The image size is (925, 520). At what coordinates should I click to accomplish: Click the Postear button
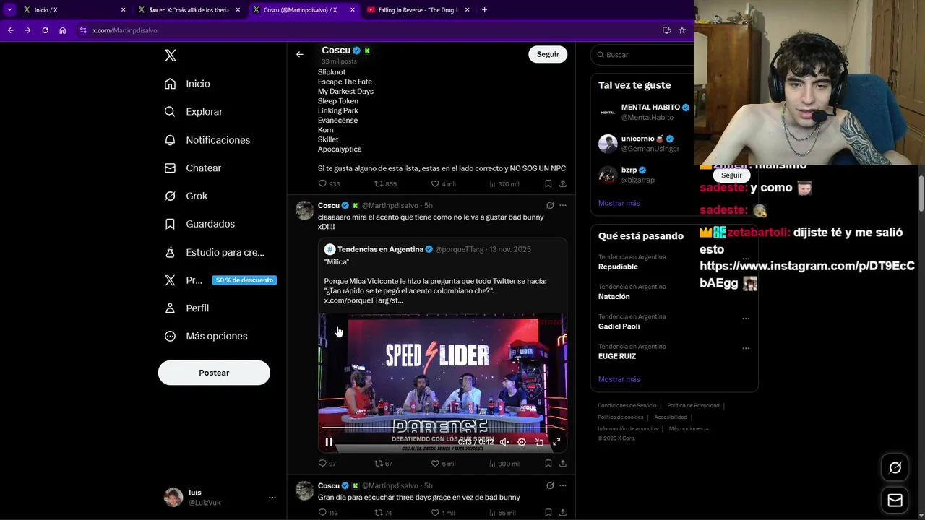click(214, 373)
